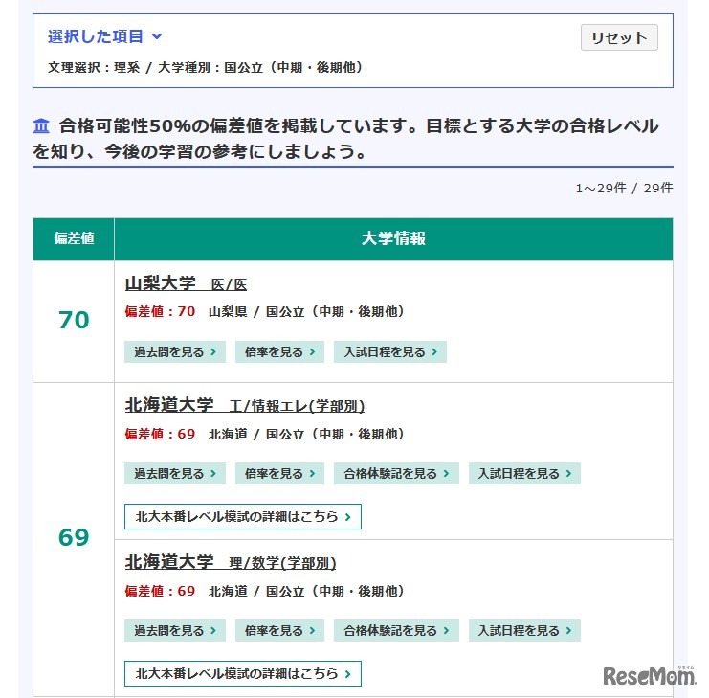This screenshot has height=698, width=709.
Task: Click 合格体験記を見る for 北海道大学 工/情報エレ
Action: coord(396,474)
